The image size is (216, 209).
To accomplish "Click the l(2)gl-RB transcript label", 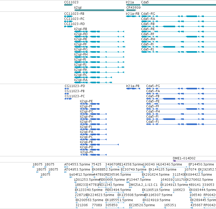I will [x=80, y=29].
